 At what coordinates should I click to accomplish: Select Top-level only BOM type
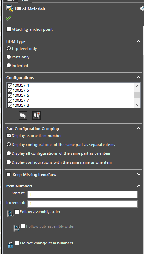point(8,49)
